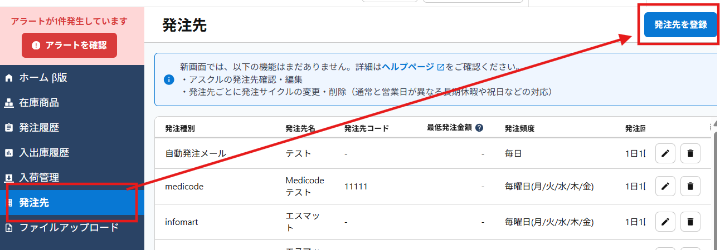Screen dimensions: 720x250
Task: Click the blue info icon in notice banner
Action: 169,79
